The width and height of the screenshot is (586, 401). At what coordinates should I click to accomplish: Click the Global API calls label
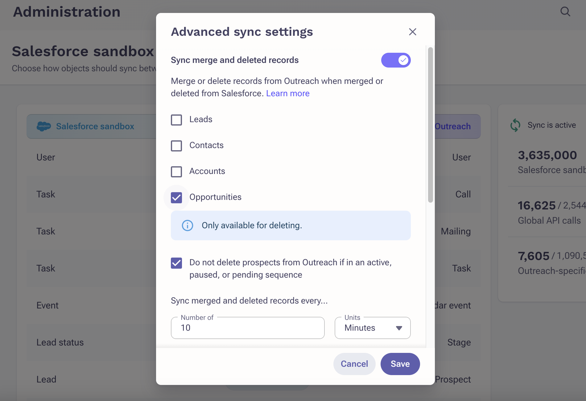pyautogui.click(x=549, y=221)
